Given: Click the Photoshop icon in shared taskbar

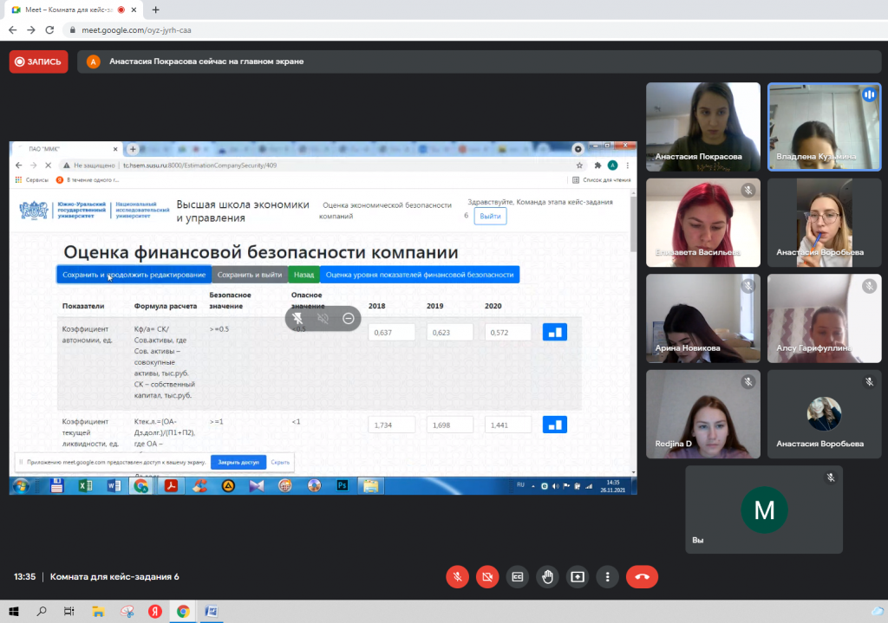Looking at the screenshot, I should [342, 485].
